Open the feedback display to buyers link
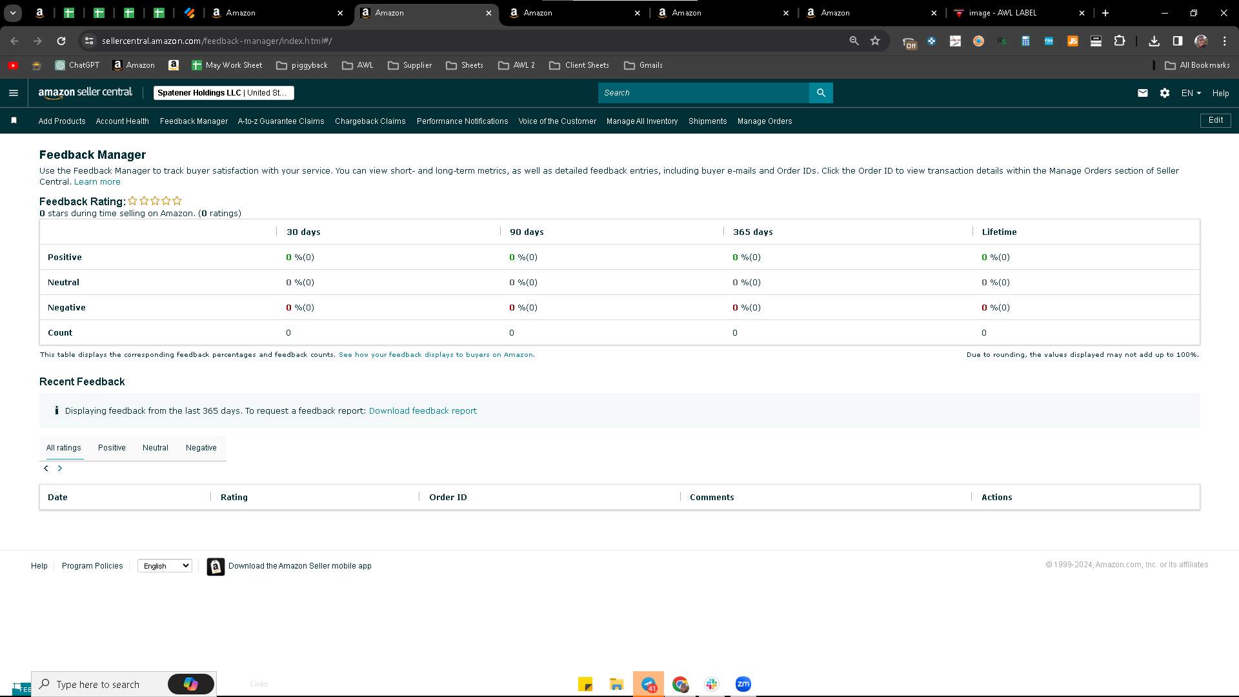The image size is (1239, 697). 436,355
